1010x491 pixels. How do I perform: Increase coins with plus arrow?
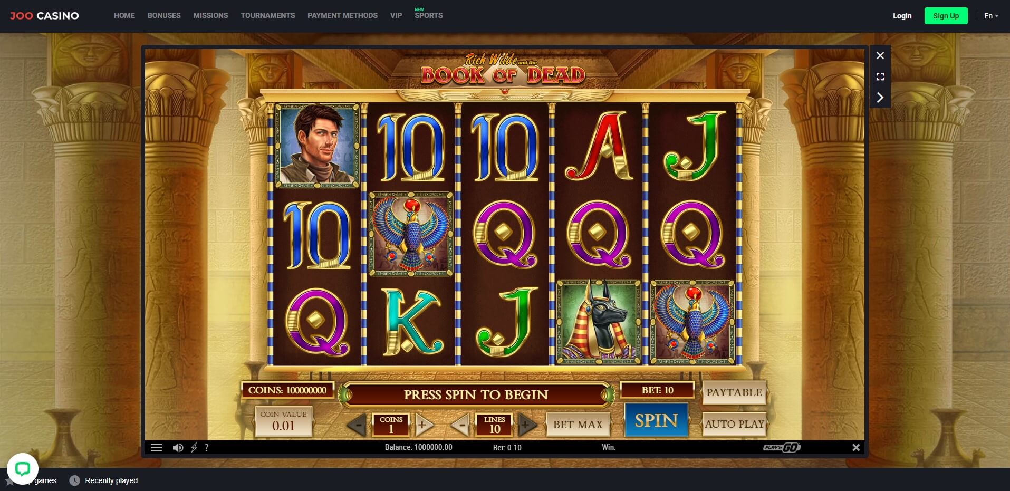(x=423, y=425)
